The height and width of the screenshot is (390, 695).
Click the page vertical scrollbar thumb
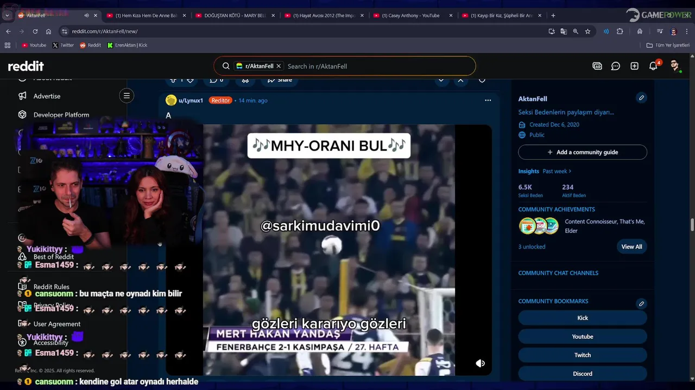[x=692, y=225]
